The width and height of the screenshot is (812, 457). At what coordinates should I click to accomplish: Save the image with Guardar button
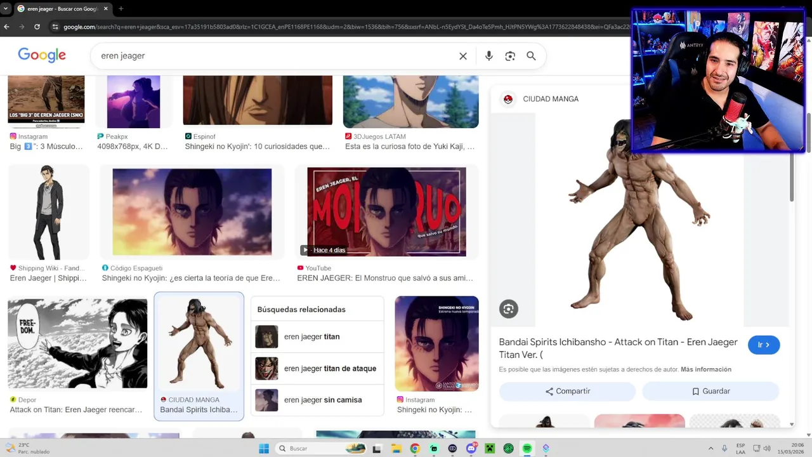710,391
